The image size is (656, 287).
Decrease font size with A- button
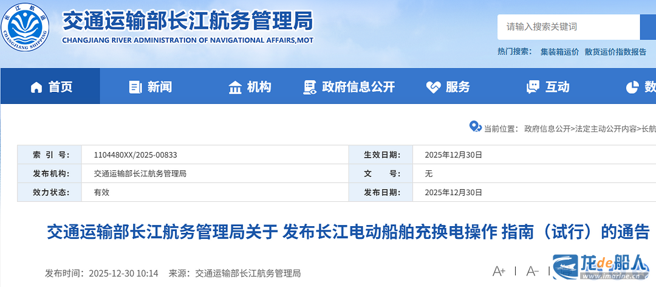click(532, 271)
